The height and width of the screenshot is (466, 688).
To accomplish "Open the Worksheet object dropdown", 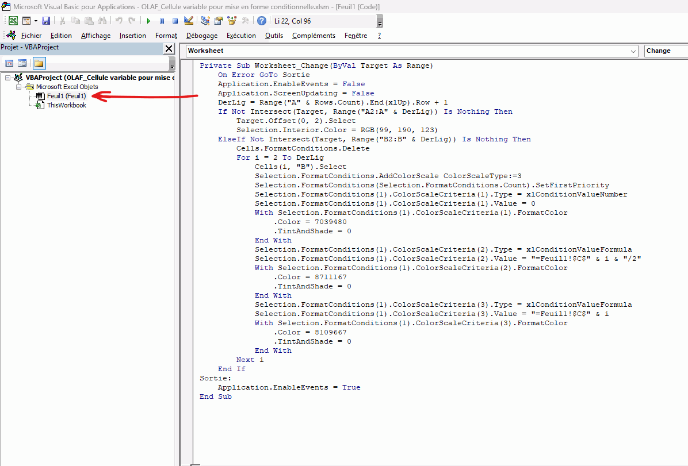I will point(633,51).
